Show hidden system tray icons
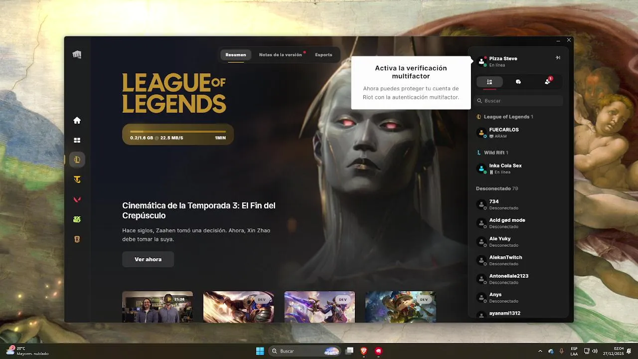Image resolution: width=638 pixels, height=359 pixels. pos(540,351)
